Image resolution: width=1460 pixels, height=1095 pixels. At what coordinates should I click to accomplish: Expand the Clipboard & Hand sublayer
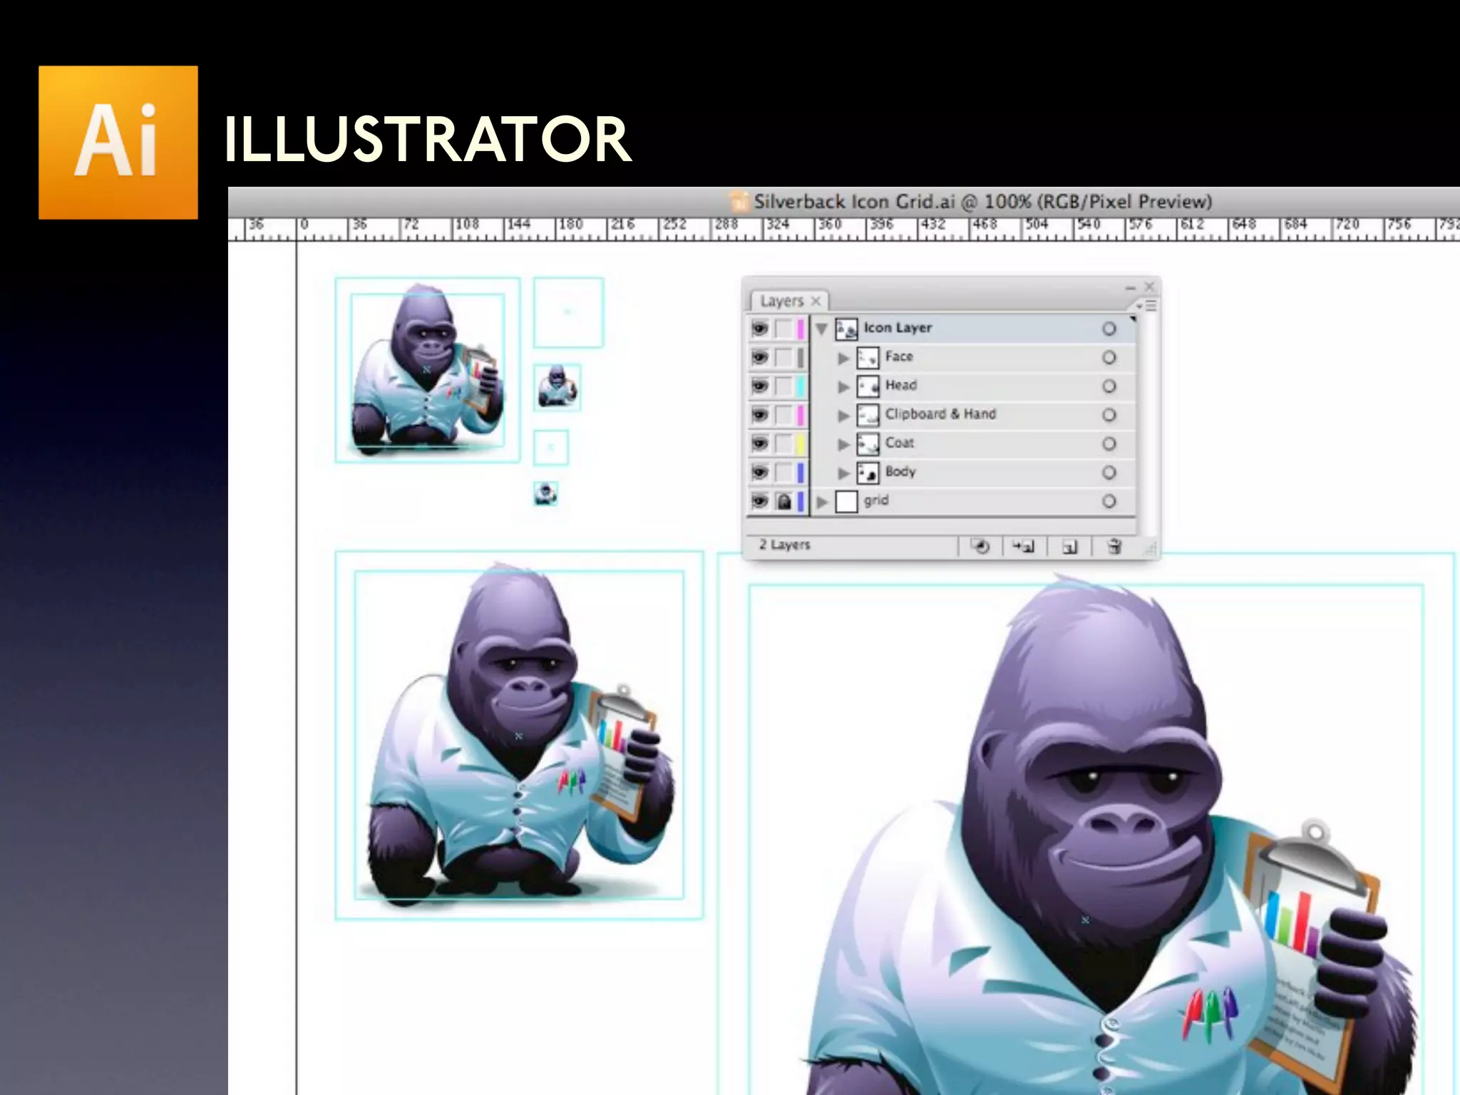[843, 416]
